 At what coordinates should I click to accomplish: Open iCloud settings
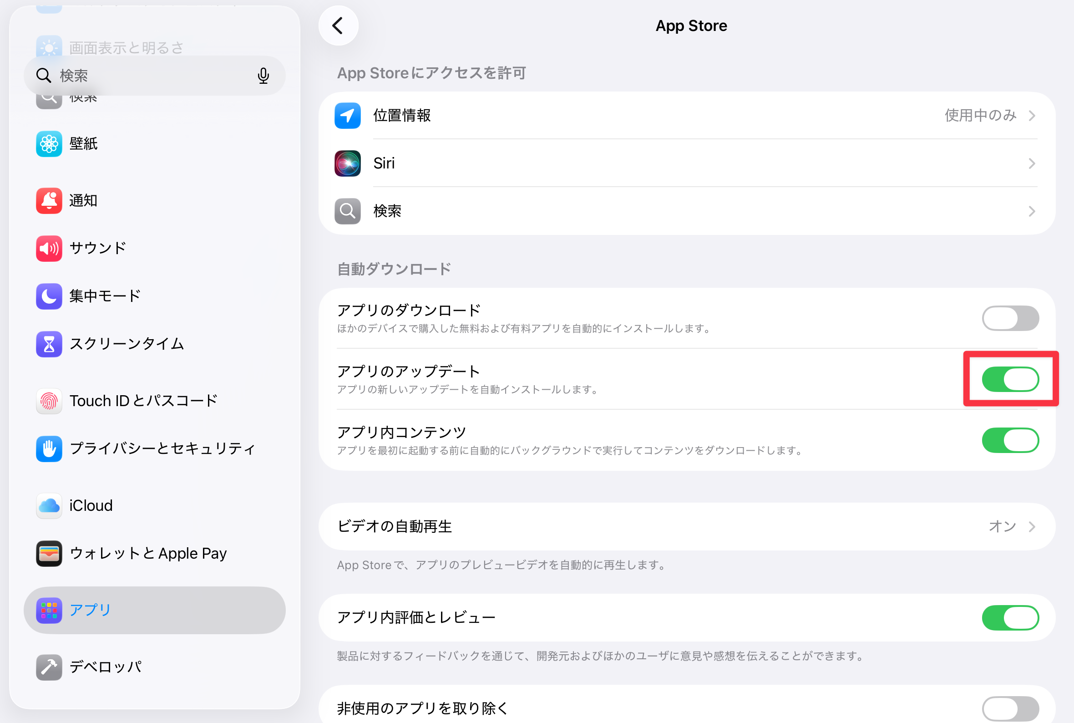coord(155,506)
